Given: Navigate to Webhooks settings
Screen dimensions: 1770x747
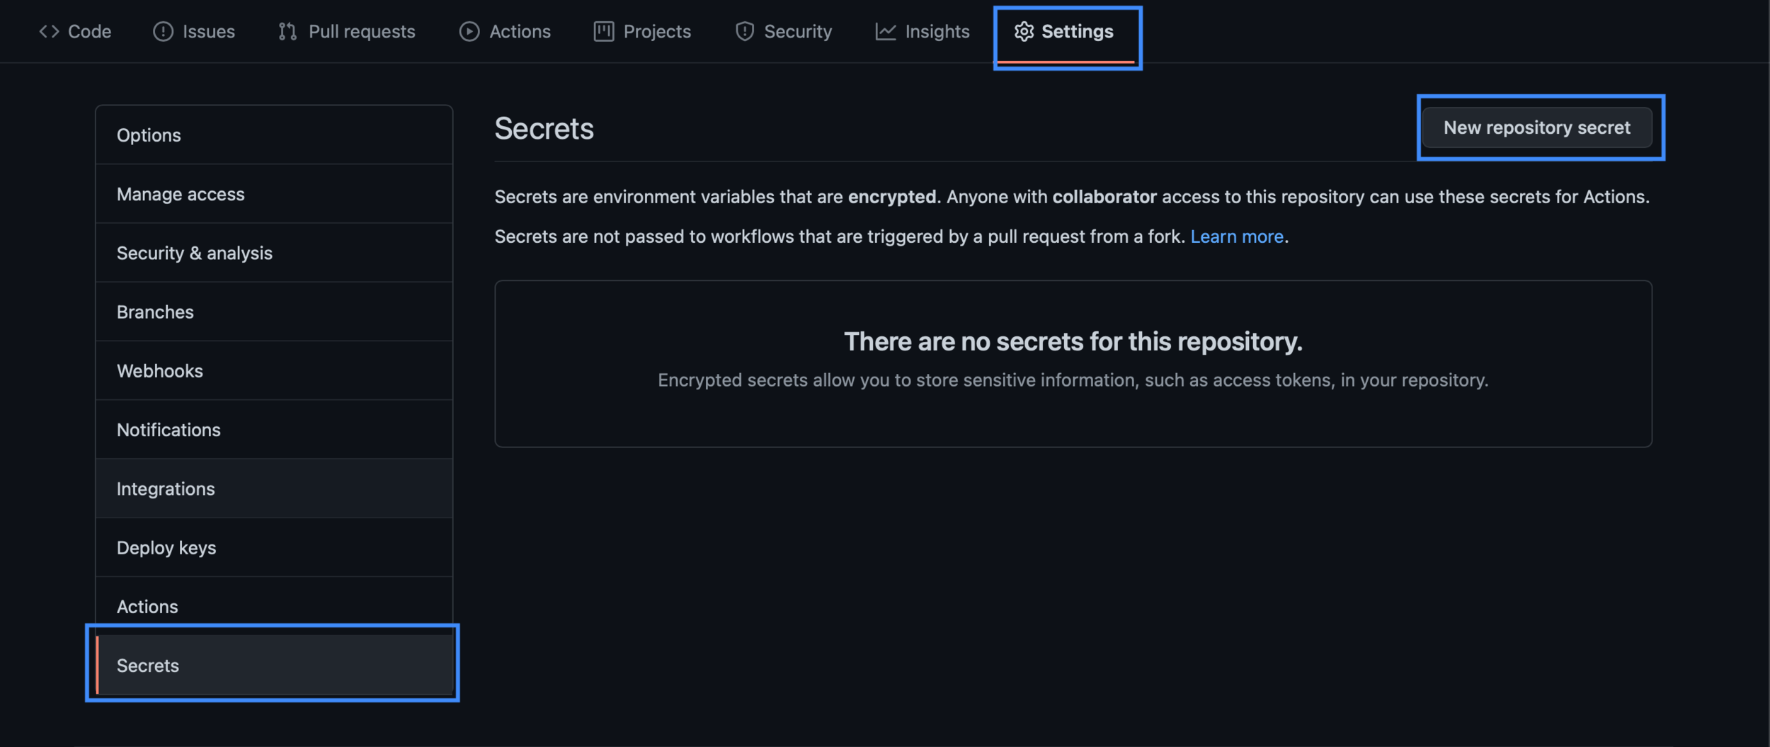Looking at the screenshot, I should pos(159,371).
